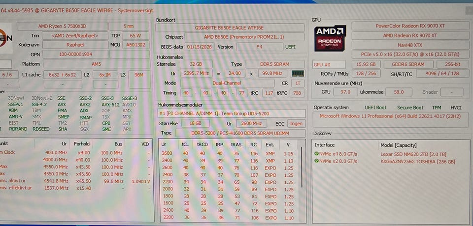Viewport: 473px width, 226px height.
Task: Select the 2000 MHz timing row
Action: [228, 189]
